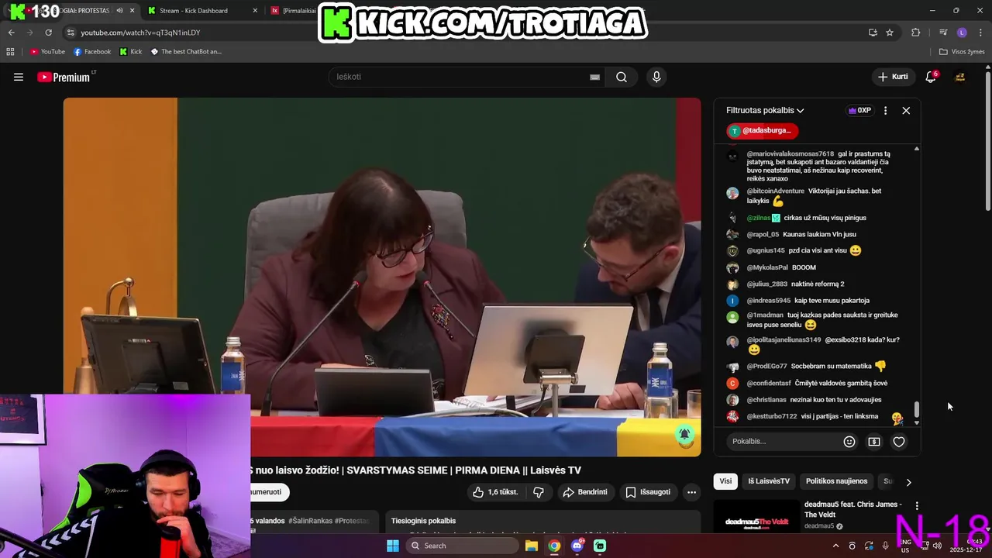Open the YouTube bookmark

(47, 52)
